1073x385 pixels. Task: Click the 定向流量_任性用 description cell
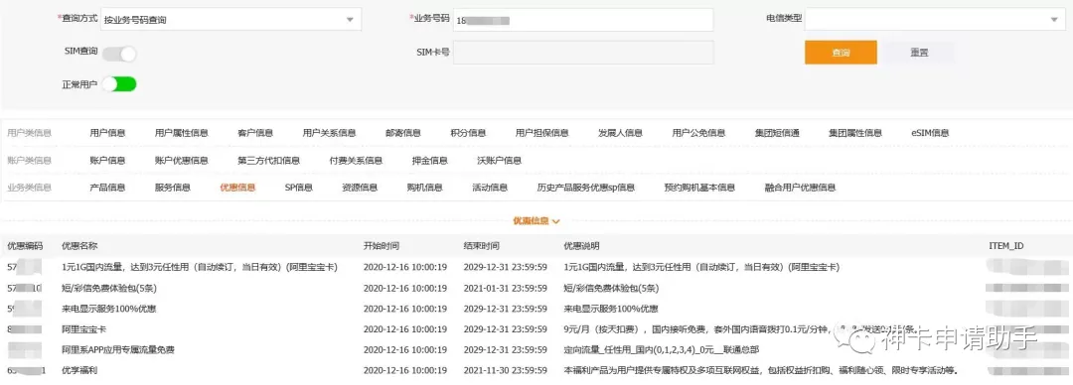point(661,349)
